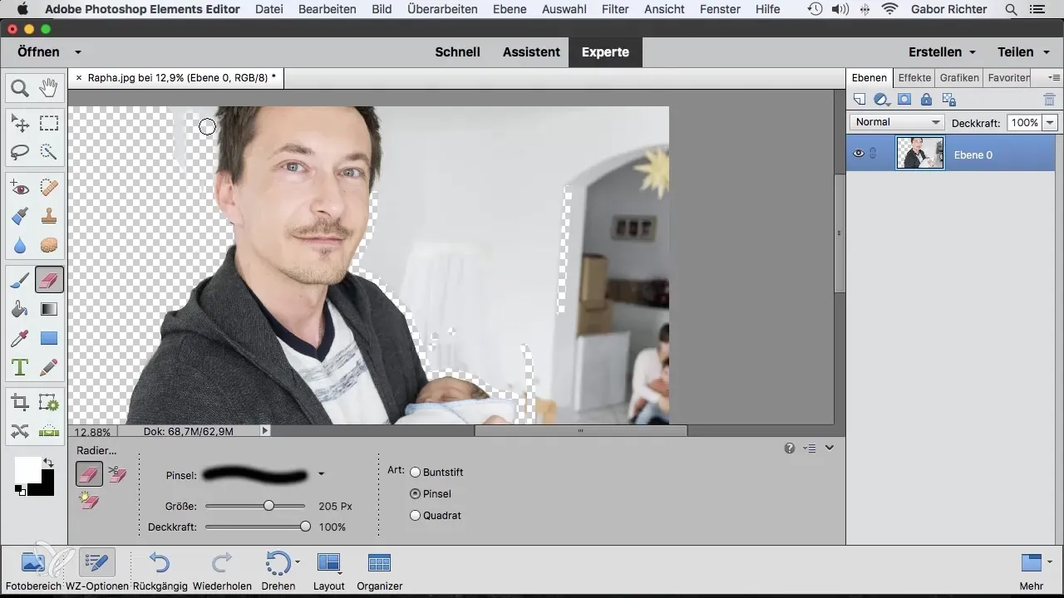Select the Paint Bucket tool
The height and width of the screenshot is (598, 1064).
(x=20, y=309)
